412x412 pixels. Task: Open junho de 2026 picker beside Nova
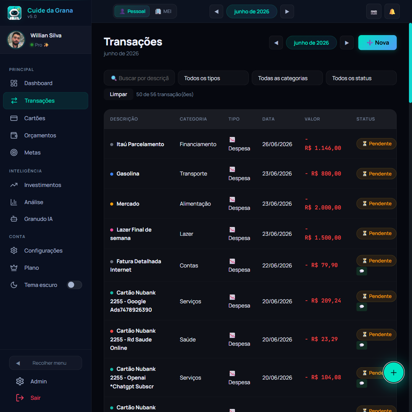[311, 43]
